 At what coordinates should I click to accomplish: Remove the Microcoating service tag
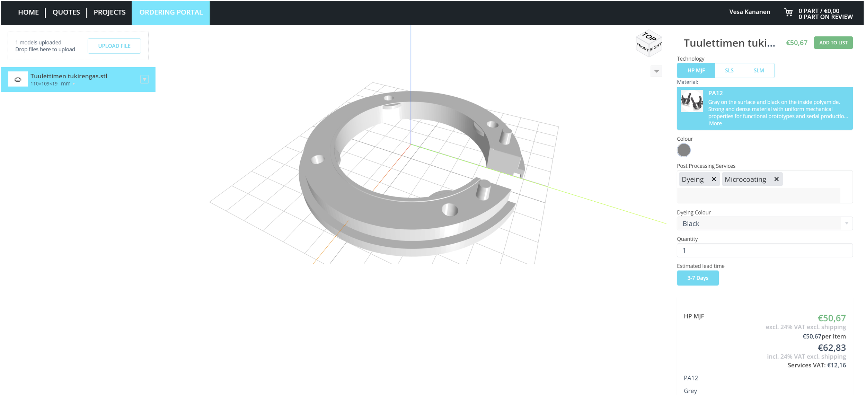point(777,179)
